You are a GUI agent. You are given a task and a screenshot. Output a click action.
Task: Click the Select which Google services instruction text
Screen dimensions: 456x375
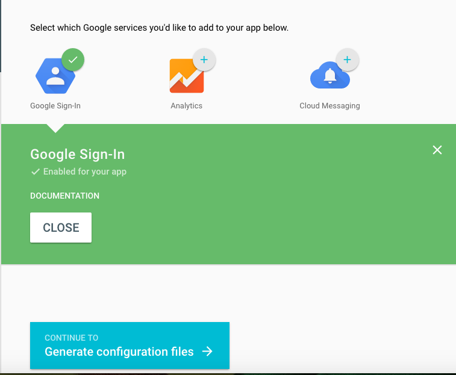coord(159,28)
